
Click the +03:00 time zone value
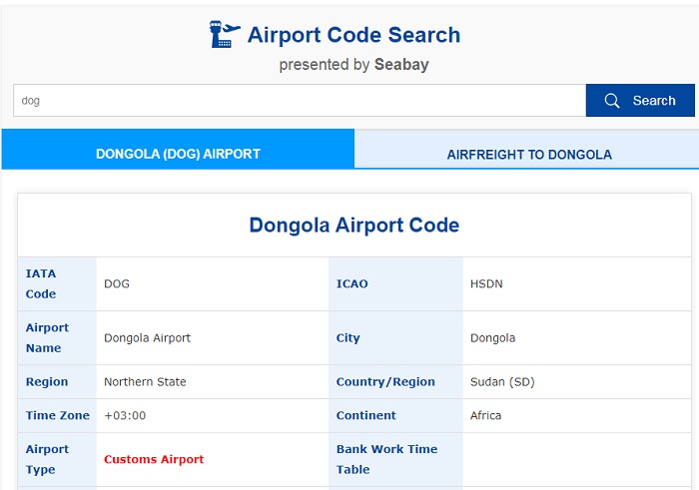[125, 415]
